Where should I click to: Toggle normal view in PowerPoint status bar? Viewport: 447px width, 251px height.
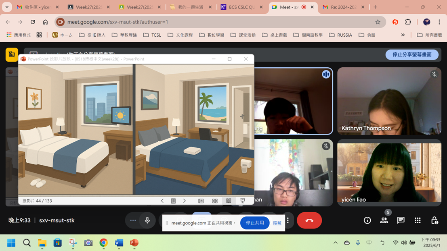(x=201, y=201)
